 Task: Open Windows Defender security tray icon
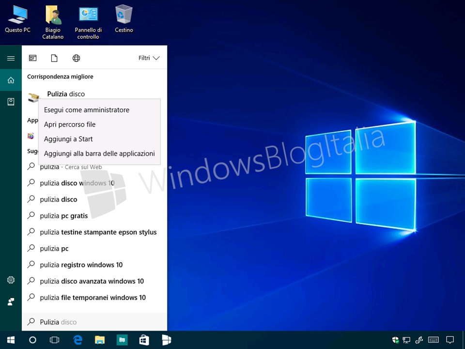click(395, 340)
